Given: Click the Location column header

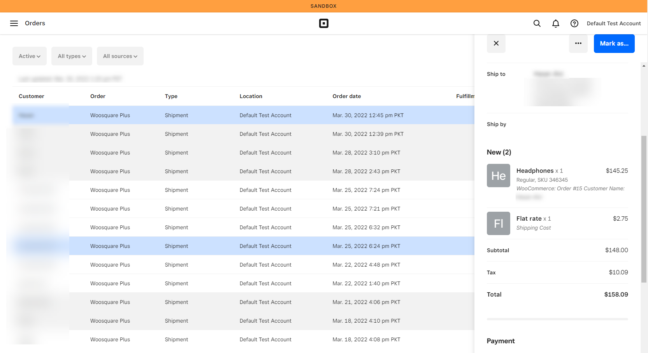Looking at the screenshot, I should click(251, 96).
